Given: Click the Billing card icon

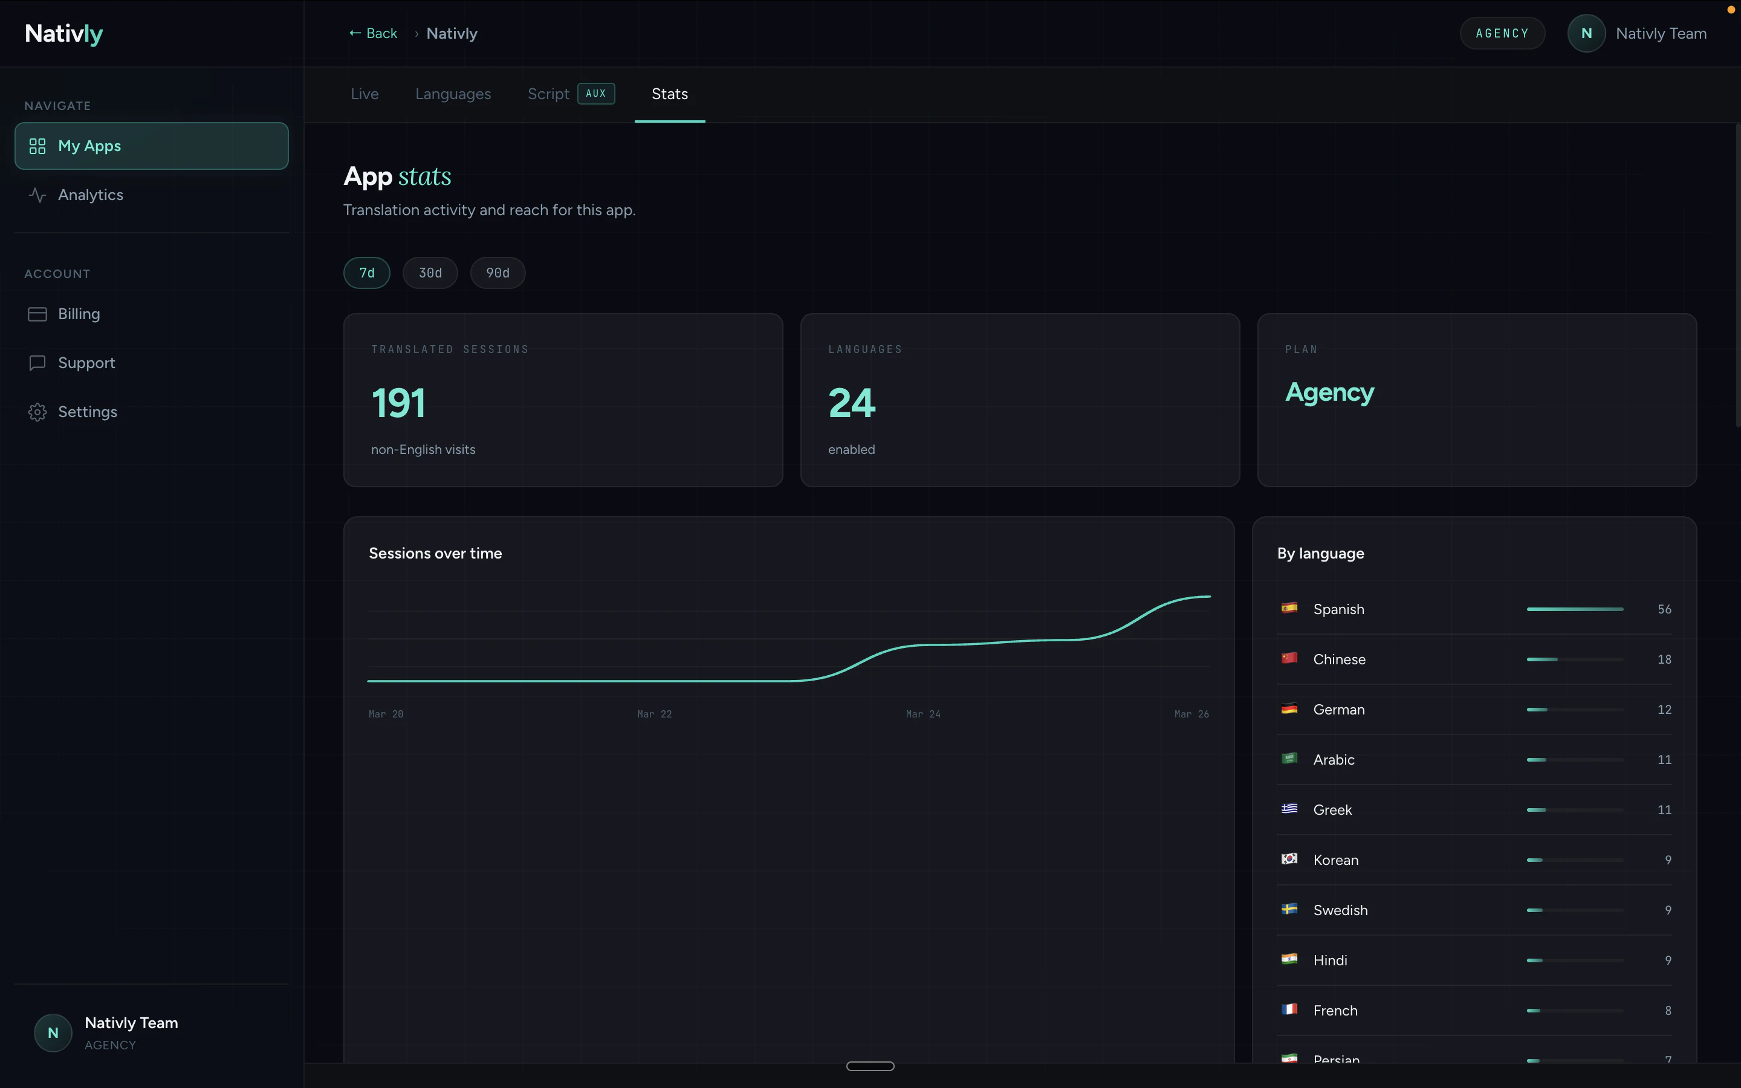Looking at the screenshot, I should coord(37,314).
